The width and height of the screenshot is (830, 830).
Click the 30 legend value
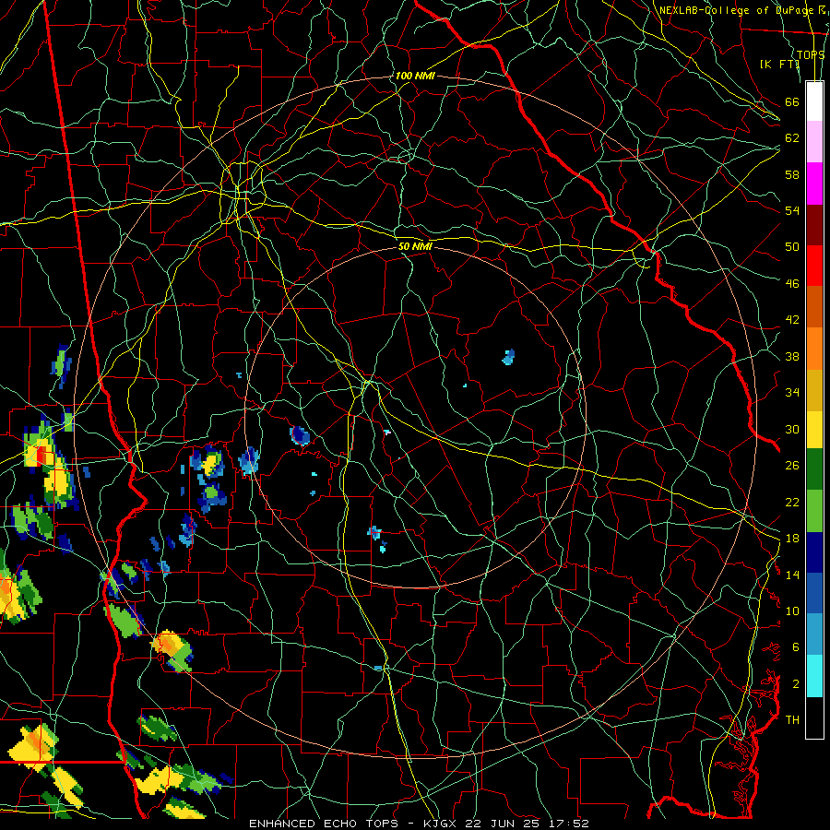click(x=792, y=429)
